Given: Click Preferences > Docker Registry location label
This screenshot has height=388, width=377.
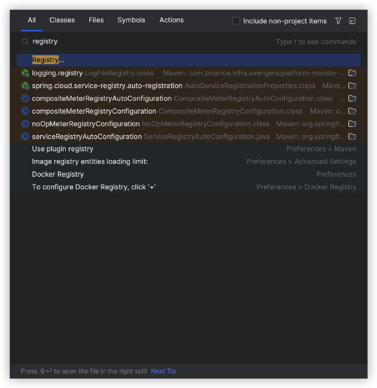Looking at the screenshot, I should (306, 187).
